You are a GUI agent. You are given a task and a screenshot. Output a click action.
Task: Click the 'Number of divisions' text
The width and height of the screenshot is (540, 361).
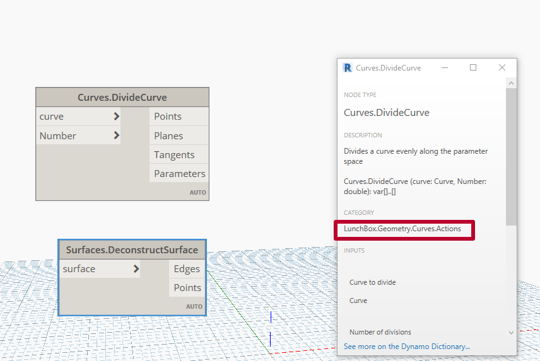point(380,332)
